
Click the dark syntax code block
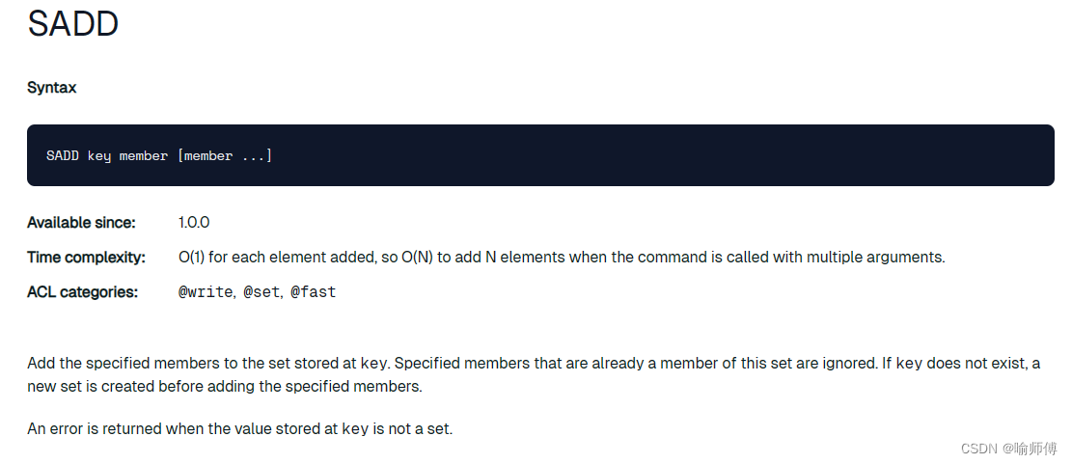pyautogui.click(x=540, y=155)
